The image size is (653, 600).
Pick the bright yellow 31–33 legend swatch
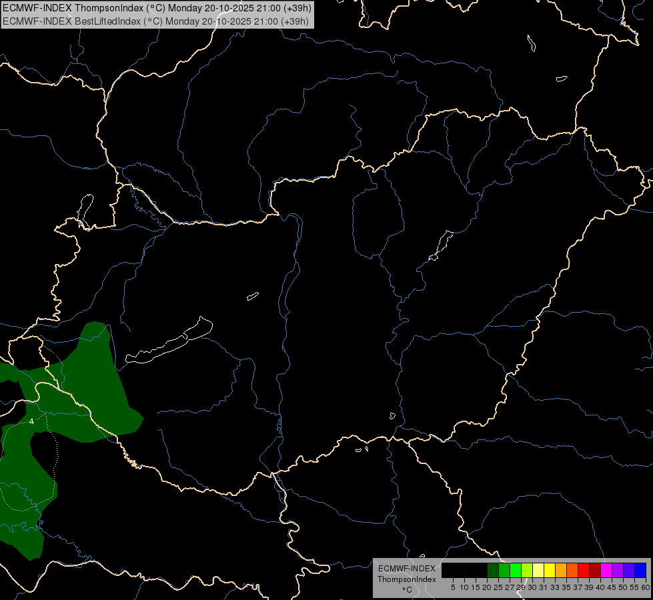click(550, 570)
